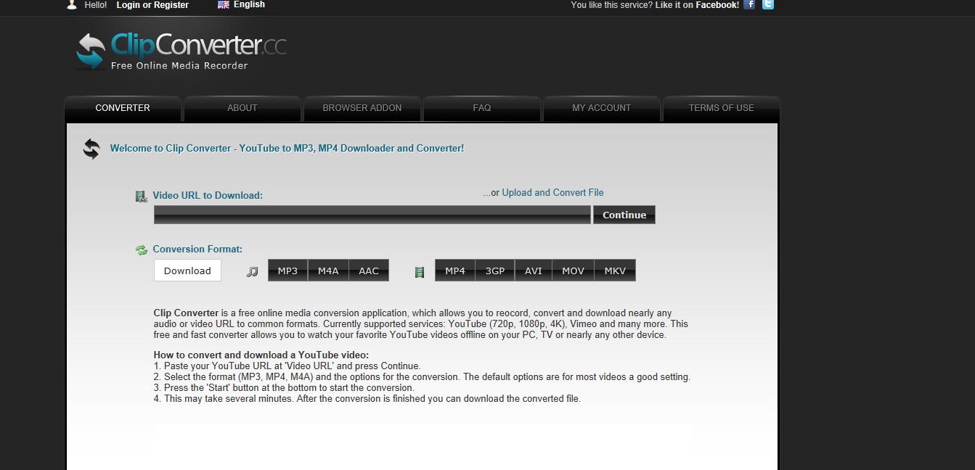Click the 'Free Online Media Recorder' tagline
The width and height of the screenshot is (975, 470).
[179, 65]
